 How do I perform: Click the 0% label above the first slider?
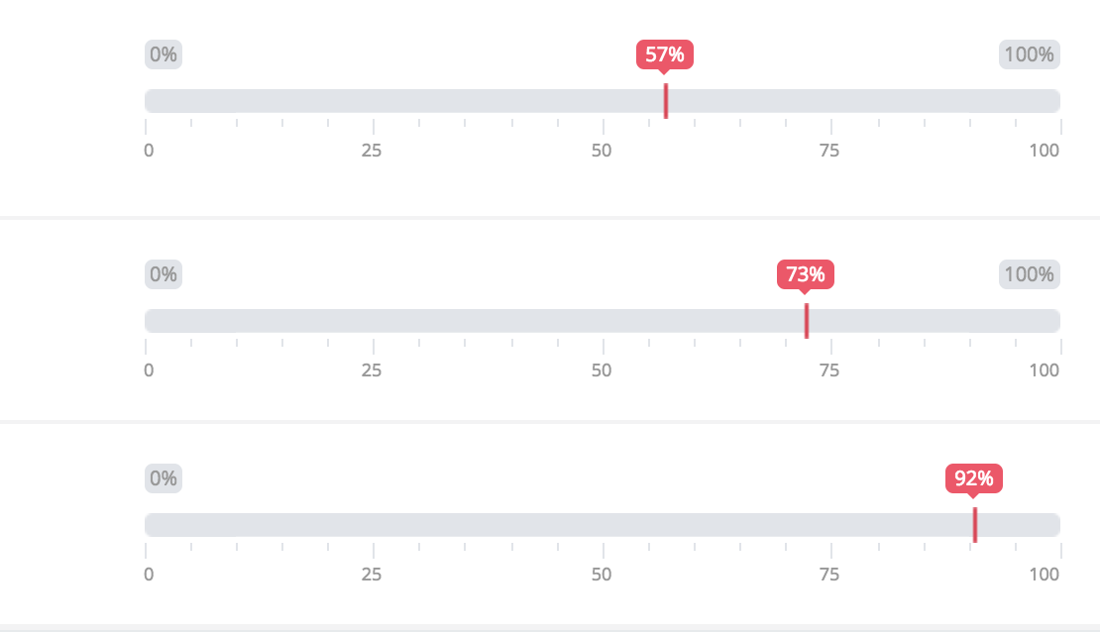[x=164, y=54]
